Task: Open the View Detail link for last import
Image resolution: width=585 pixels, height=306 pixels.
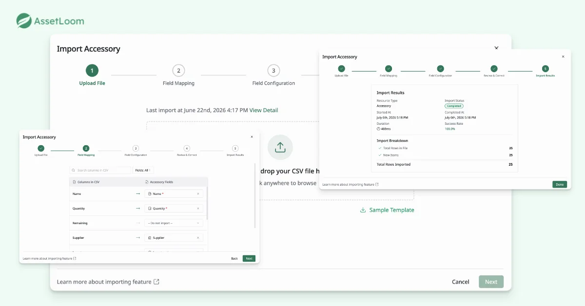Action: pyautogui.click(x=264, y=110)
